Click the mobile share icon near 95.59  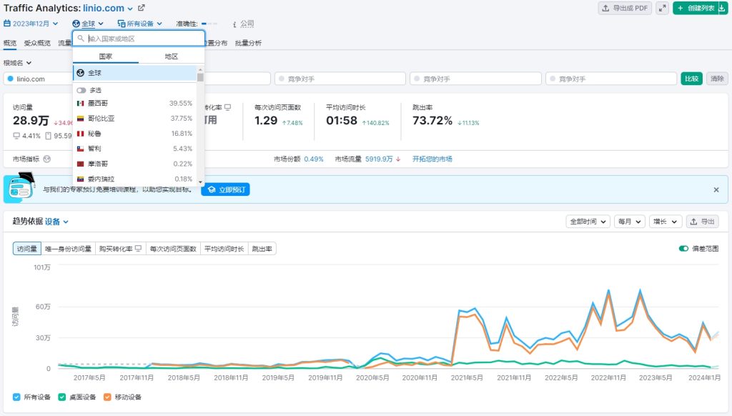tap(48, 136)
